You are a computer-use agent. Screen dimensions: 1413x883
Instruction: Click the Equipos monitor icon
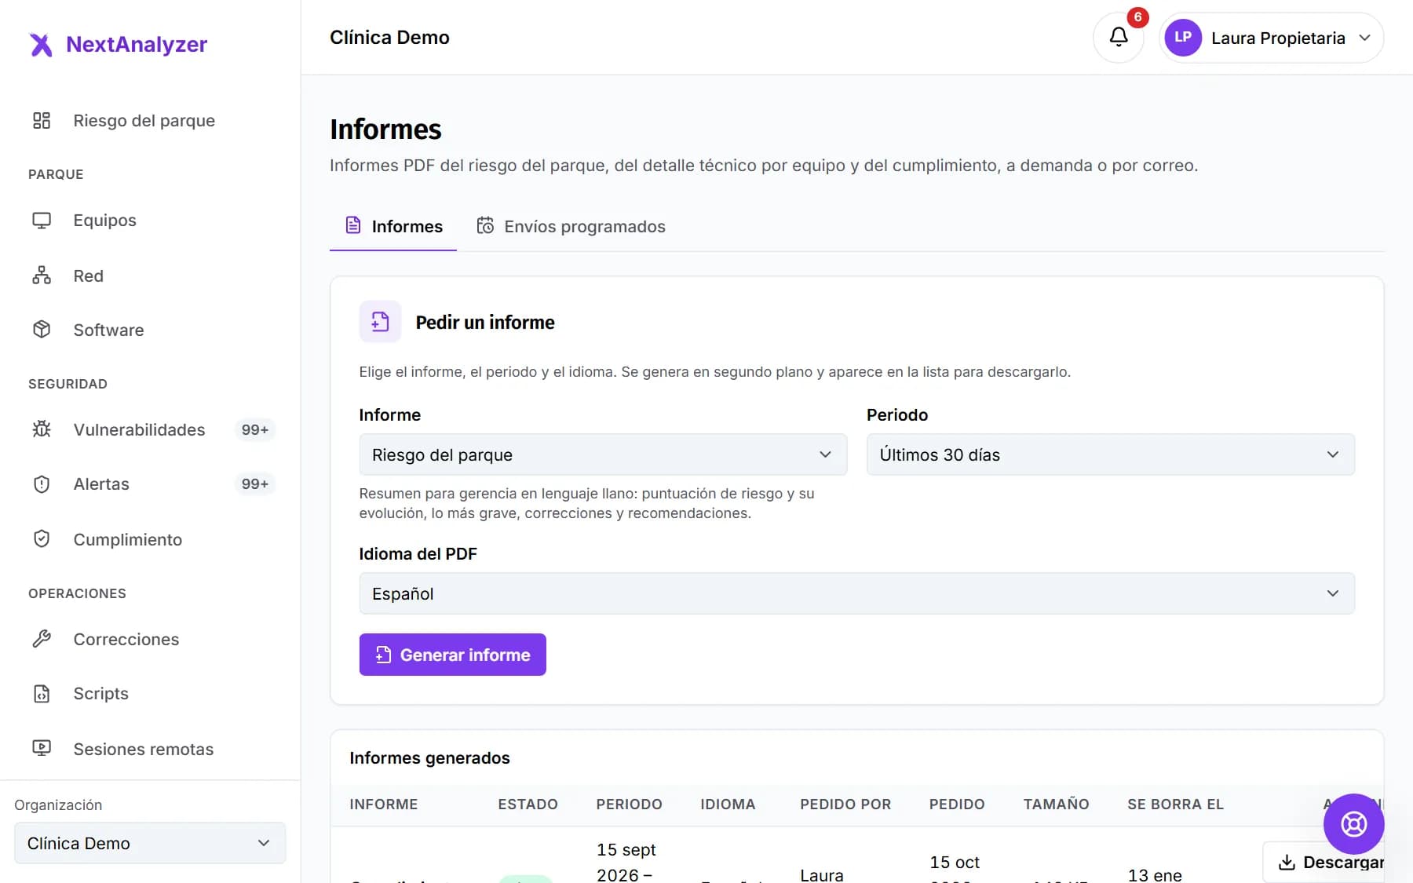[42, 221]
